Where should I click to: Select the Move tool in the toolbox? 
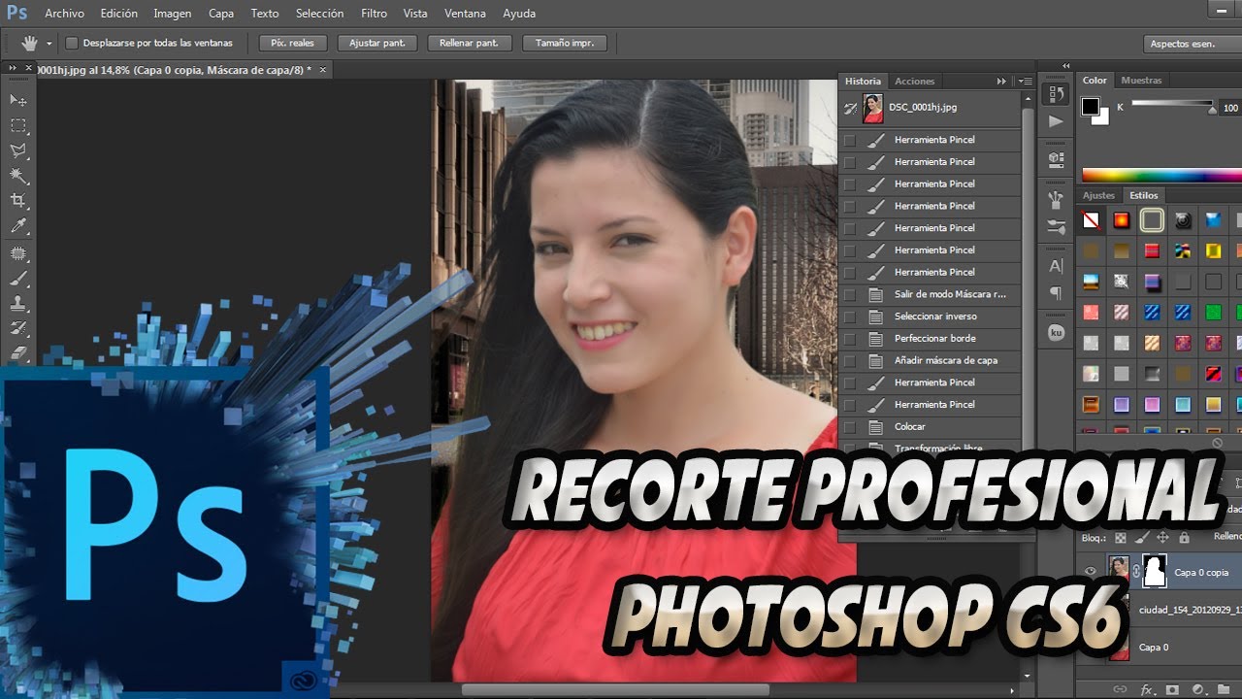click(18, 100)
